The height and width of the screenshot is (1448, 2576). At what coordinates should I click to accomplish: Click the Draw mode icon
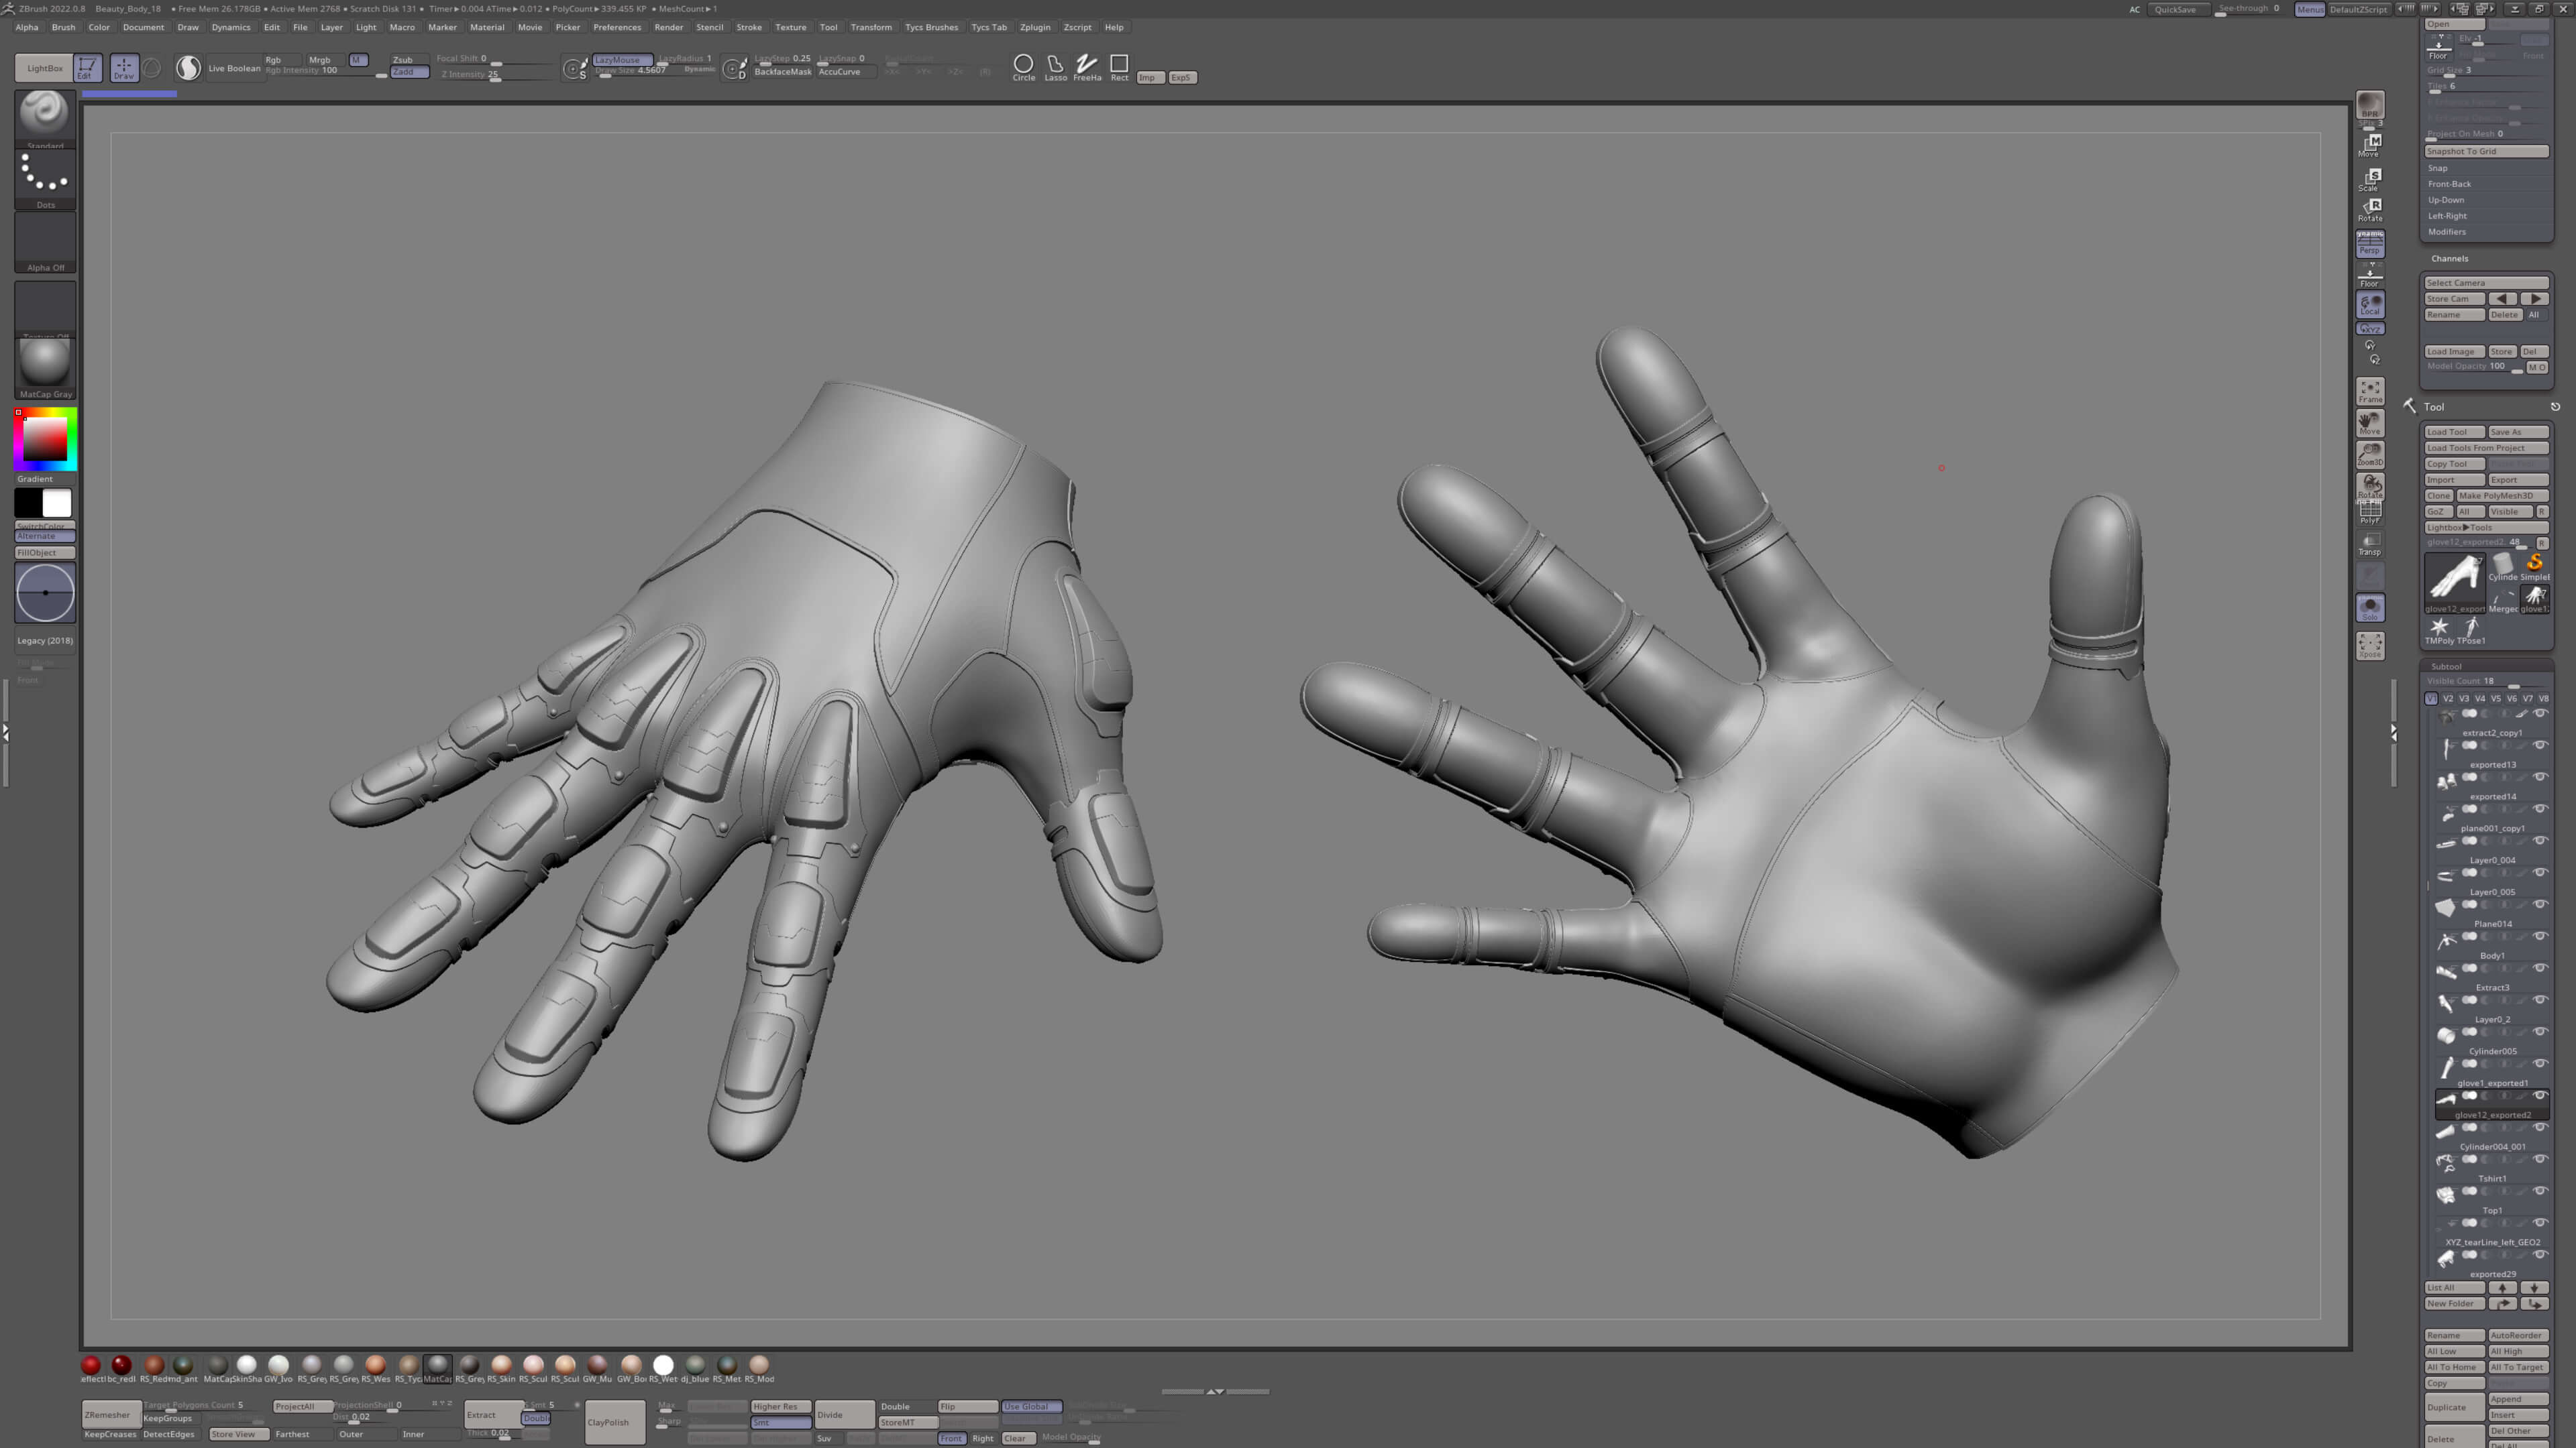(x=124, y=68)
